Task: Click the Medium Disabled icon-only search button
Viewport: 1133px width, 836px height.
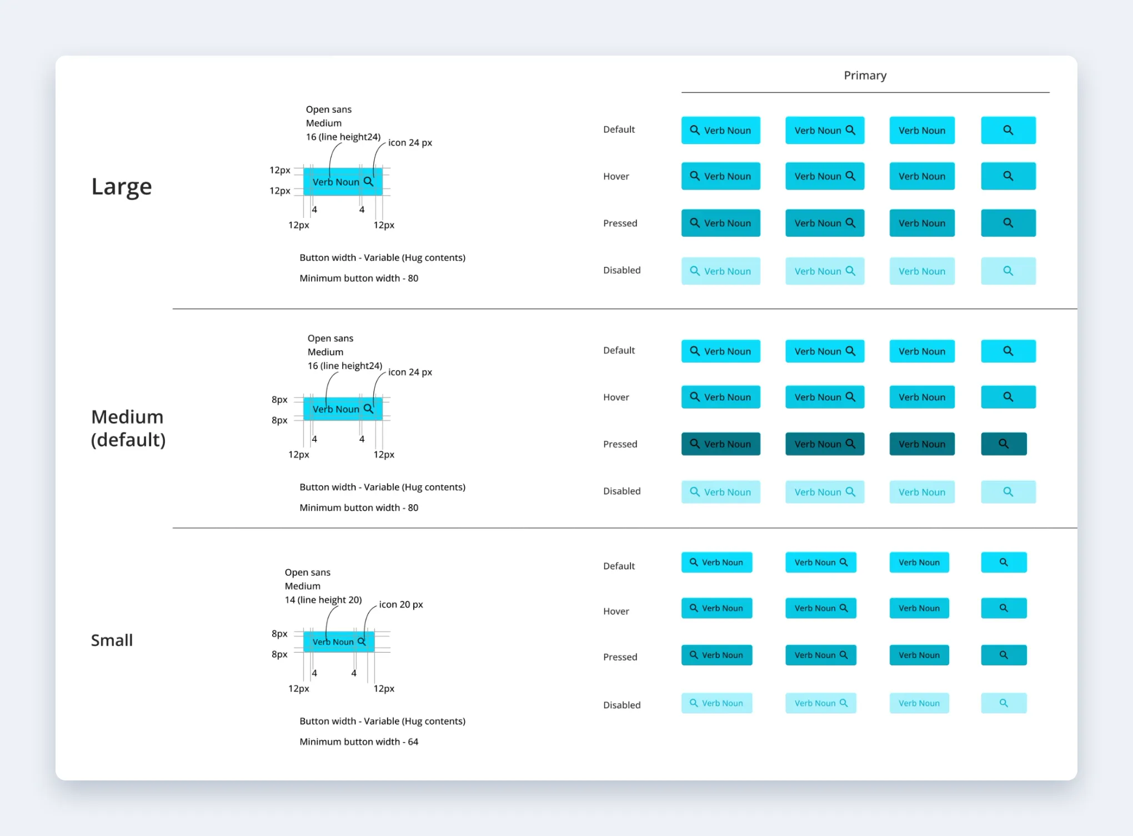Action: tap(1008, 492)
